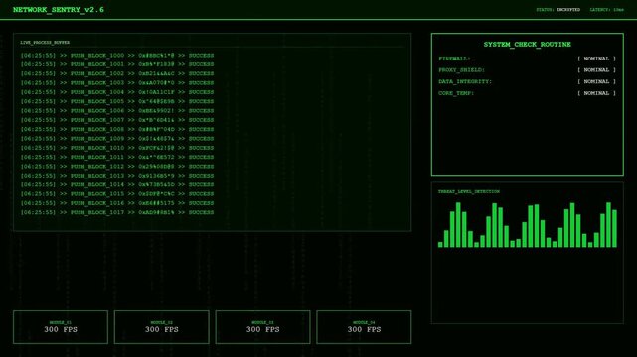Select the LIVE_PROCESS_BUFFER panel heading

click(45, 42)
